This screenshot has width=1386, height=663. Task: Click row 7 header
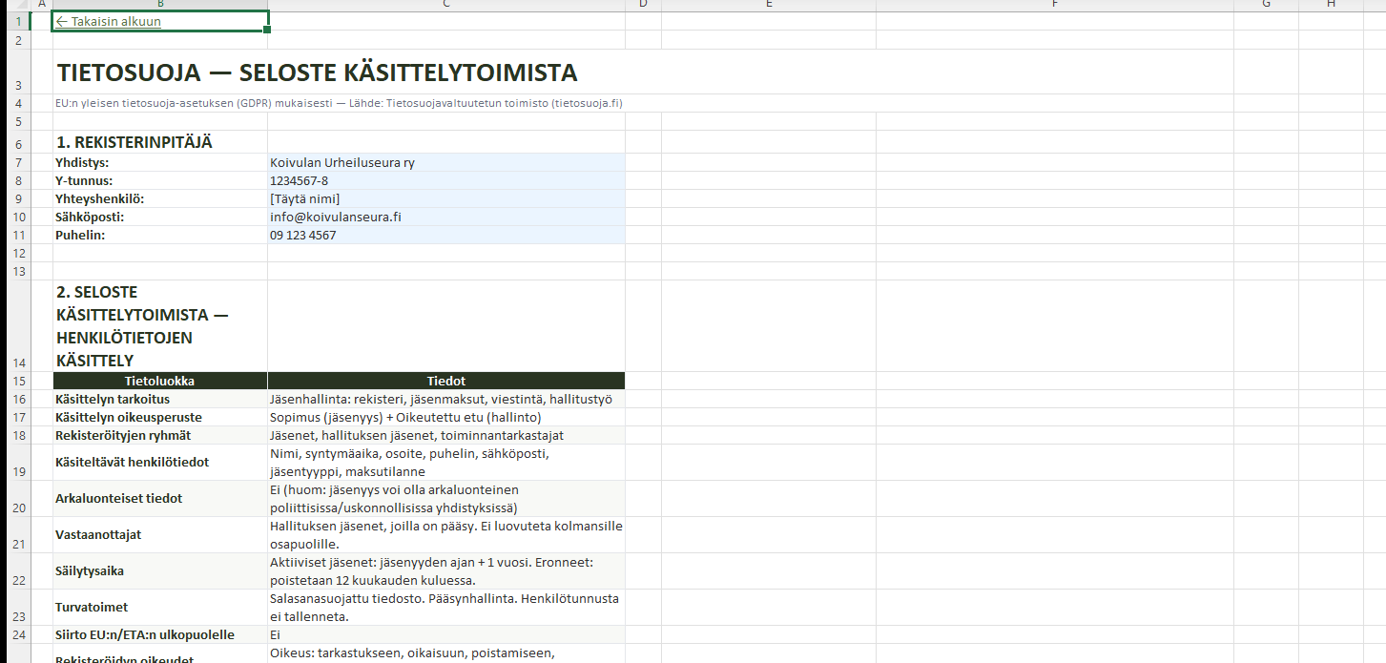coord(18,163)
